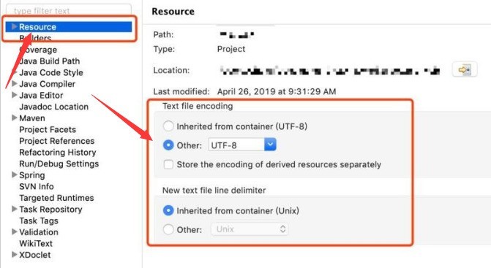Expand the Resource tree node
Viewport: 491px width, 268px height.
14,26
